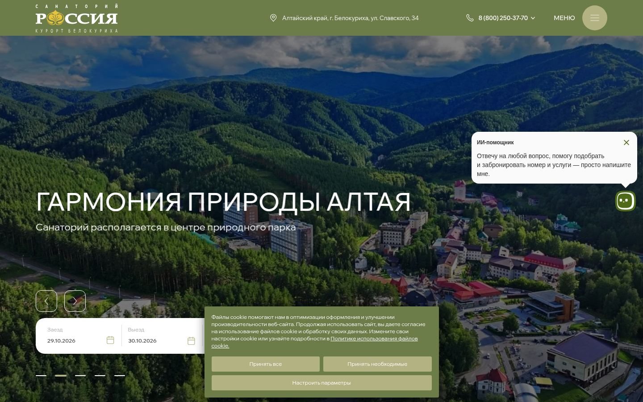This screenshot has width=643, height=402.
Task: Click the subtitle about природного парка
Action: (166, 227)
